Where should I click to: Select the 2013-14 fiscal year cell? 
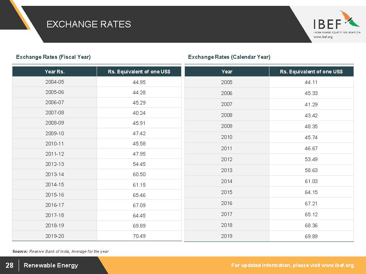tap(55, 174)
